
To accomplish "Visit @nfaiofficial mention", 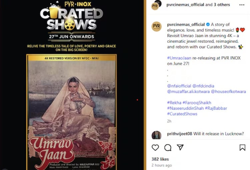I will pos(179,86).
